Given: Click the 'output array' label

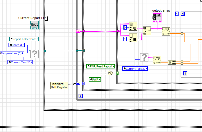Looking at the screenshot, I should (161, 10).
